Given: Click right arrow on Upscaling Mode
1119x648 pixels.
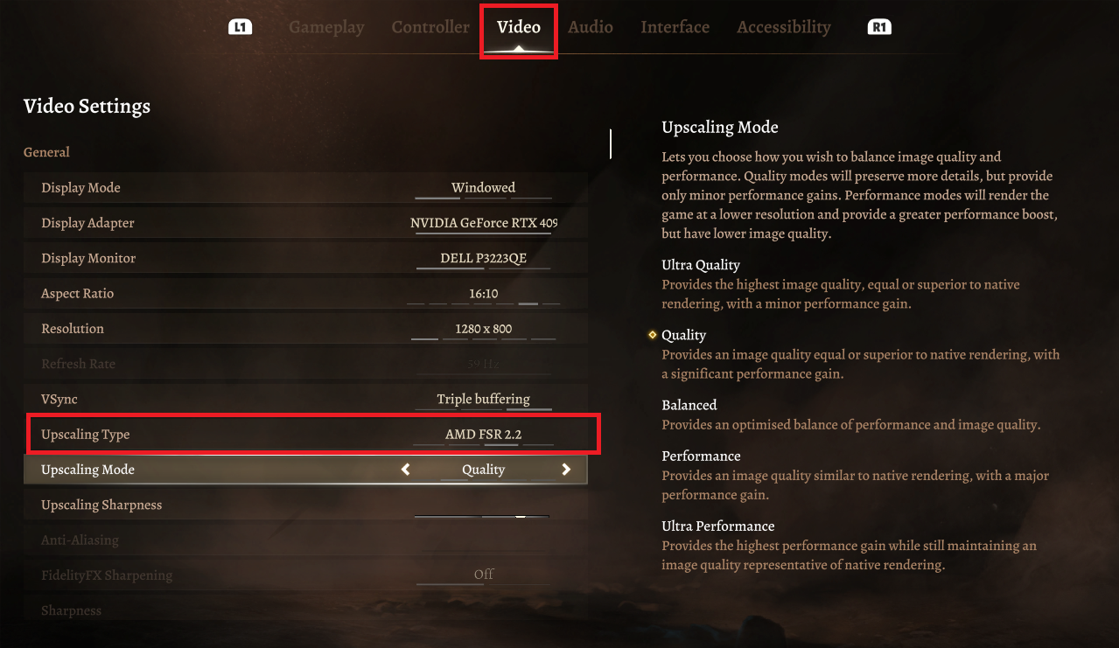Looking at the screenshot, I should (566, 470).
